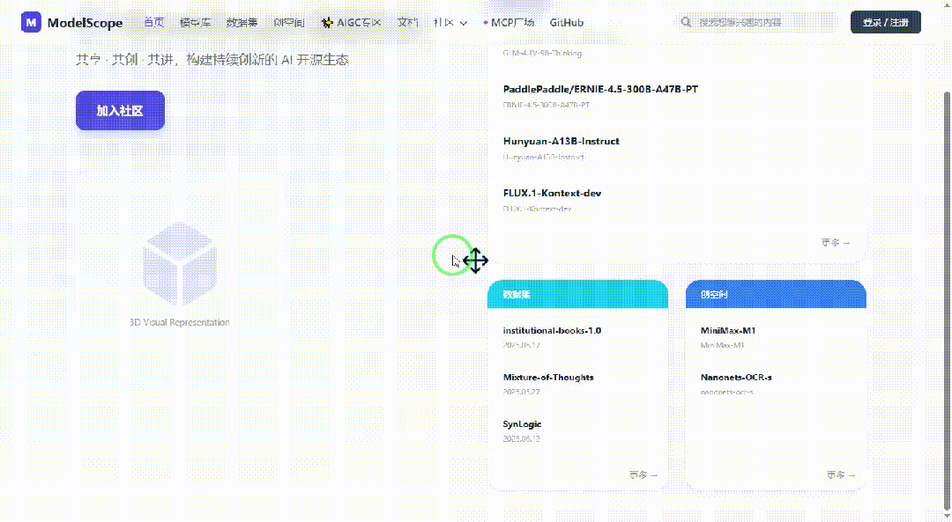This screenshot has height=522, width=952.
Task: Click 更多 below FLUX.1-Kontext-dev
Action: point(836,242)
